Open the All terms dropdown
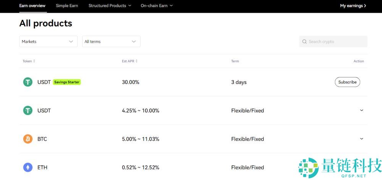Screen dimensions: 382x180 pos(111,42)
